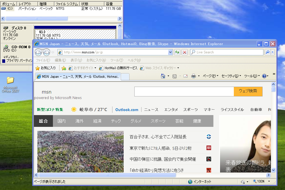This screenshot has width=285, height=190.
Task: Open the Outlook.com link
Action: [127, 110]
